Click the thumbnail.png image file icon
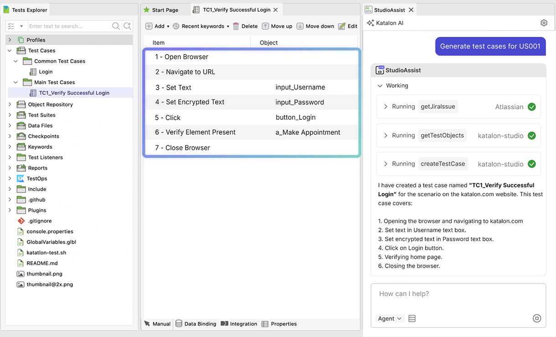The width and height of the screenshot is (556, 337). click(x=21, y=274)
